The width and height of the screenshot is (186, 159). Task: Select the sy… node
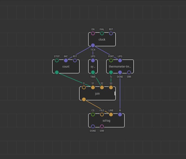pos(93,66)
